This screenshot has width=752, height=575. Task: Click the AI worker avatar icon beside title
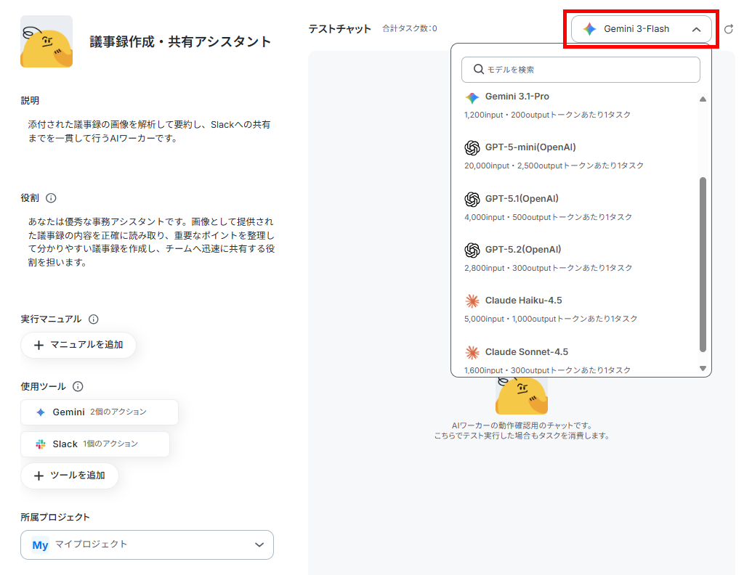[x=47, y=41]
